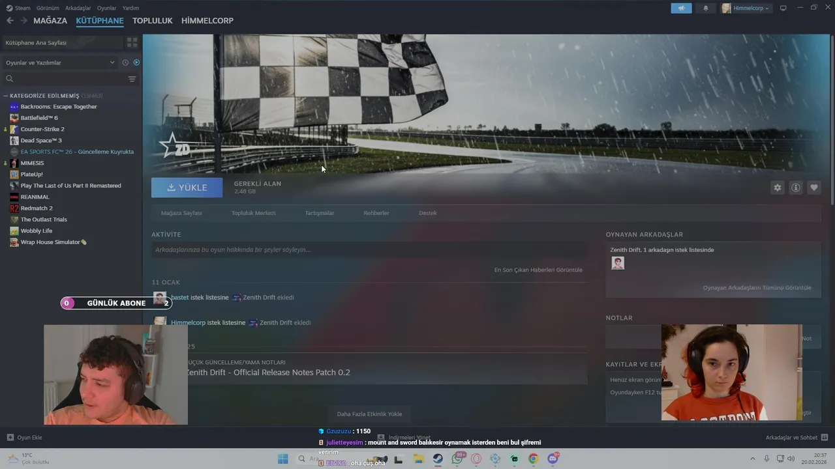The image size is (835, 469).
Task: Open the Destek tab
Action: click(x=428, y=213)
